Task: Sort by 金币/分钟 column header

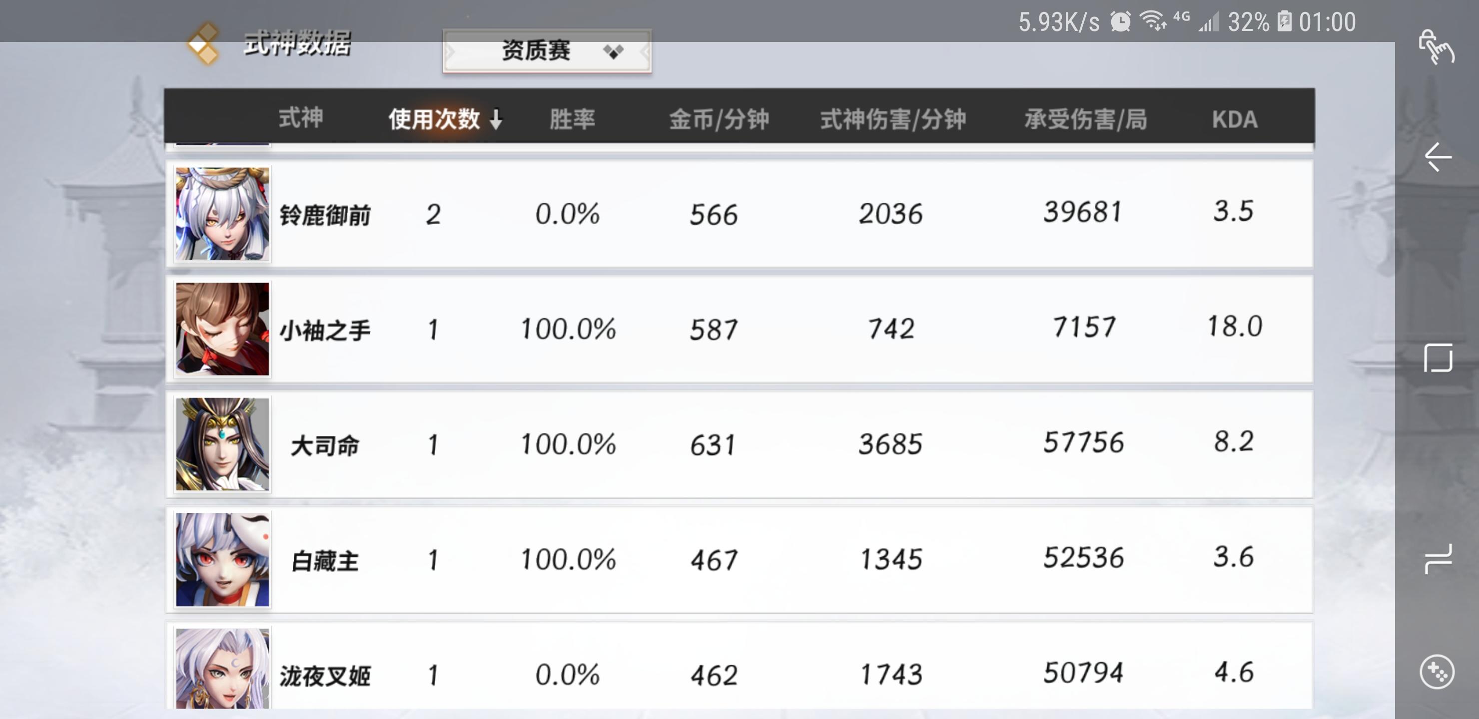Action: click(719, 119)
